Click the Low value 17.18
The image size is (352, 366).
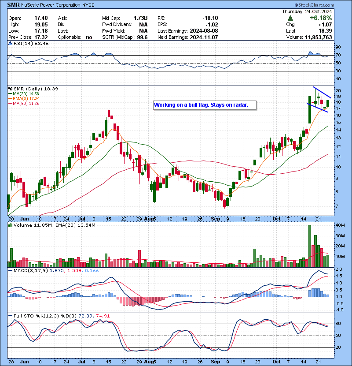coord(41,30)
